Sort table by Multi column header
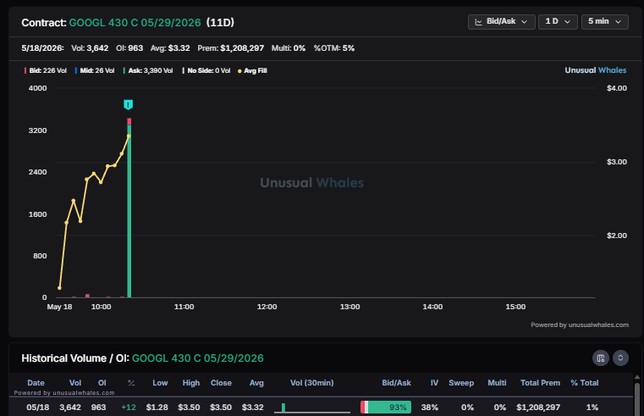 pos(497,383)
